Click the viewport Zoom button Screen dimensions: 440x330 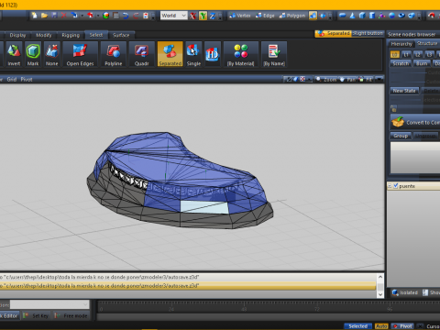(x=326, y=80)
